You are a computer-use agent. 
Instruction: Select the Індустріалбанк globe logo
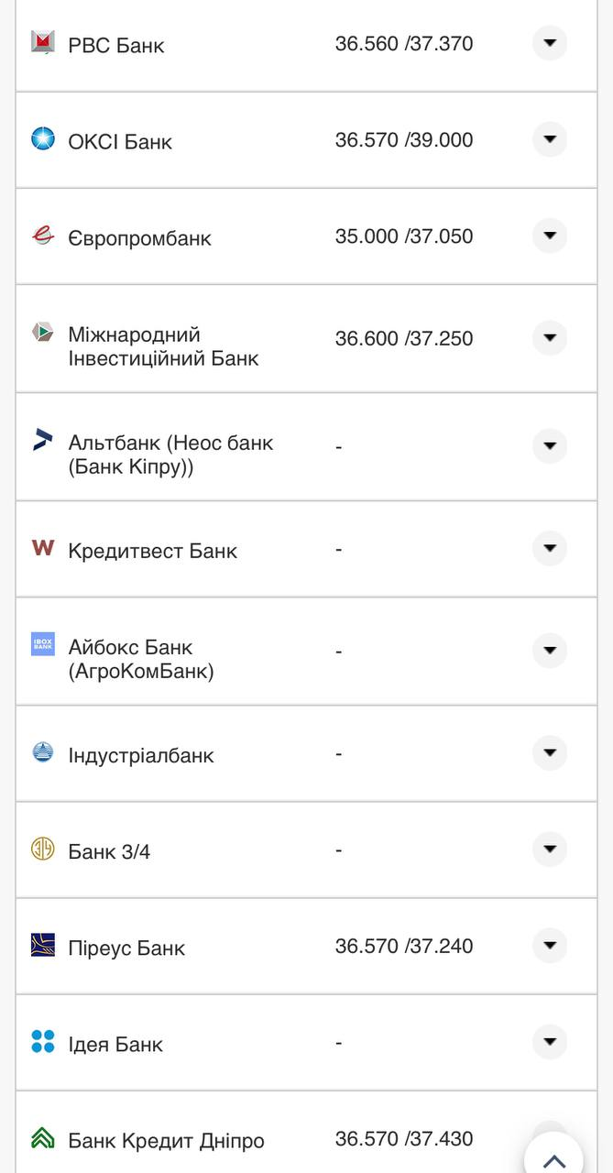[x=41, y=751]
